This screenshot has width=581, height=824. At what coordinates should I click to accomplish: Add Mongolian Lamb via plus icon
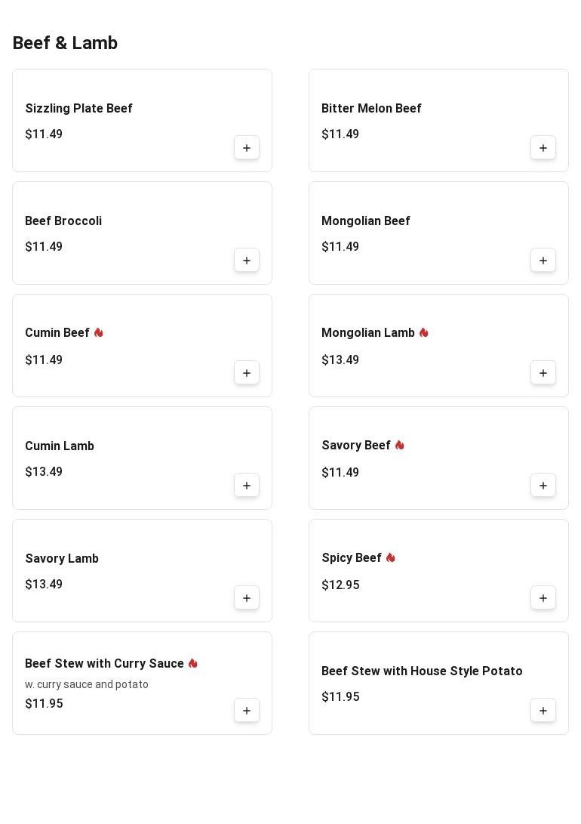click(x=543, y=373)
